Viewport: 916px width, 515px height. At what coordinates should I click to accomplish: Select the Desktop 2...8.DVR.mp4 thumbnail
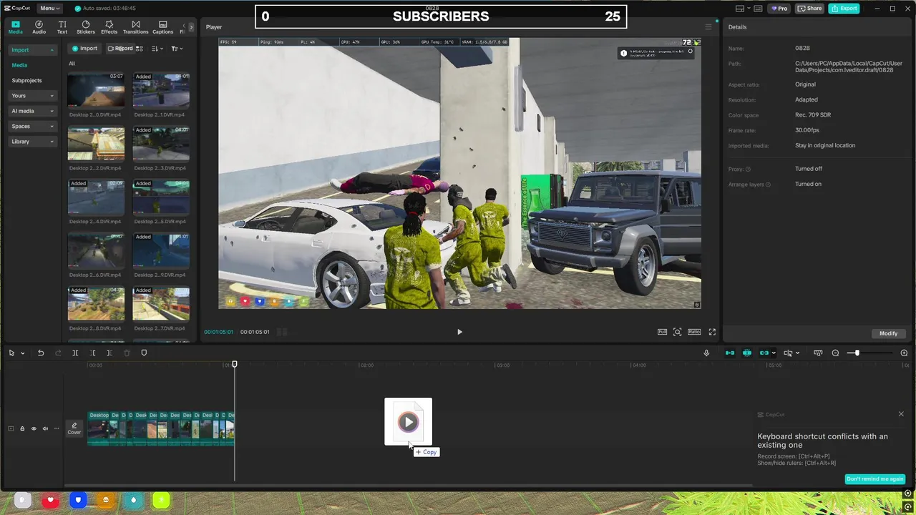(96, 303)
